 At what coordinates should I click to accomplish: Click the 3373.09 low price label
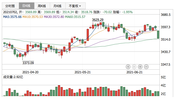28,63
